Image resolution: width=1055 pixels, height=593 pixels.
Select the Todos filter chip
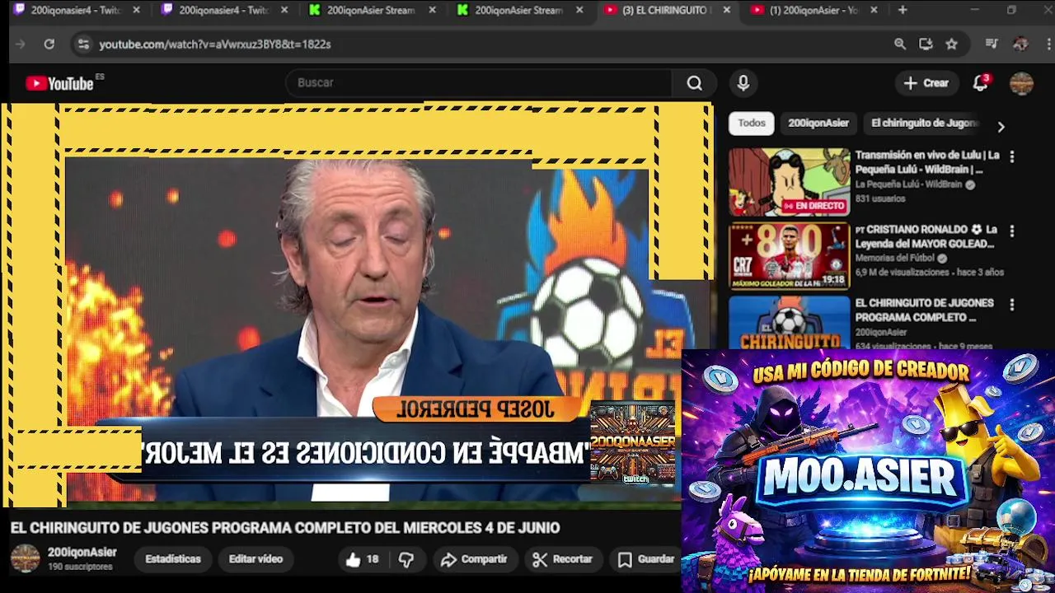(751, 123)
